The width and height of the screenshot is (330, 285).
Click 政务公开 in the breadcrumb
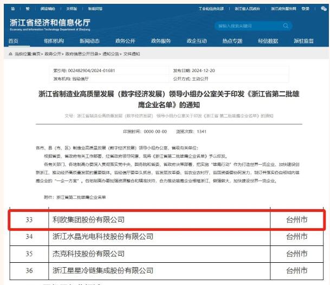[53, 54]
